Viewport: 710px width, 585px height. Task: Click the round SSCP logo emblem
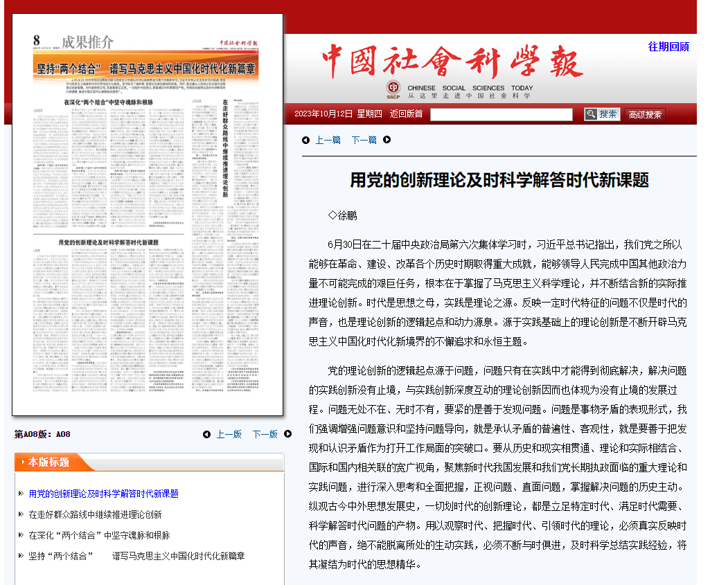pos(393,89)
